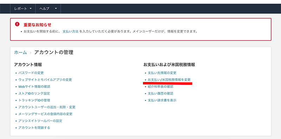
Task: Open パスワードの変更 link
Action: [x=31, y=73]
